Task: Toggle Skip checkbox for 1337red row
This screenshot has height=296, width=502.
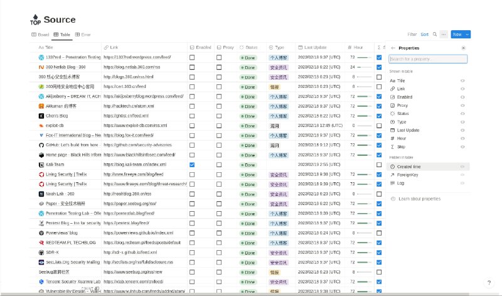Action: pyautogui.click(x=379, y=57)
